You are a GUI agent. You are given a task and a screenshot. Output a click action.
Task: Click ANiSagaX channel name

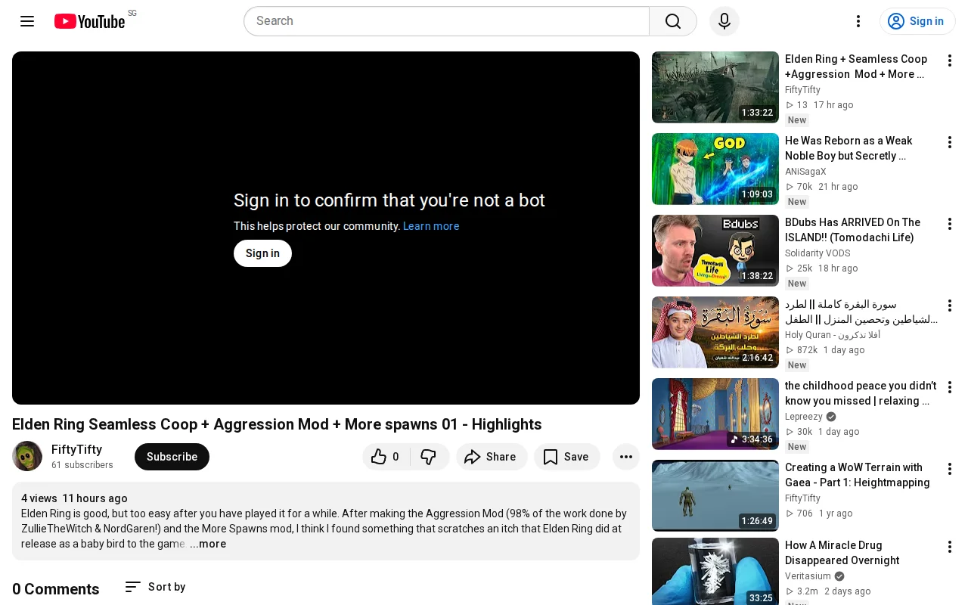[x=805, y=172]
